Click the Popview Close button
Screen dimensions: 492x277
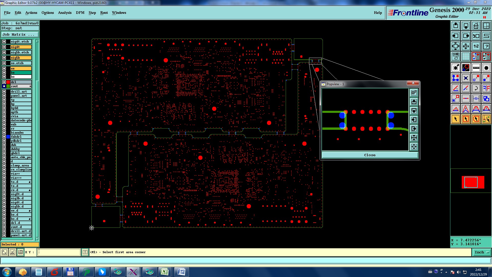pos(370,155)
